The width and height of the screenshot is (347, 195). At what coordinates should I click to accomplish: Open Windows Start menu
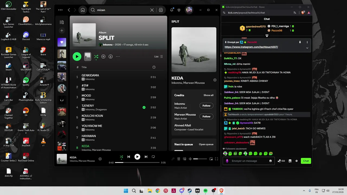[x=126, y=191]
